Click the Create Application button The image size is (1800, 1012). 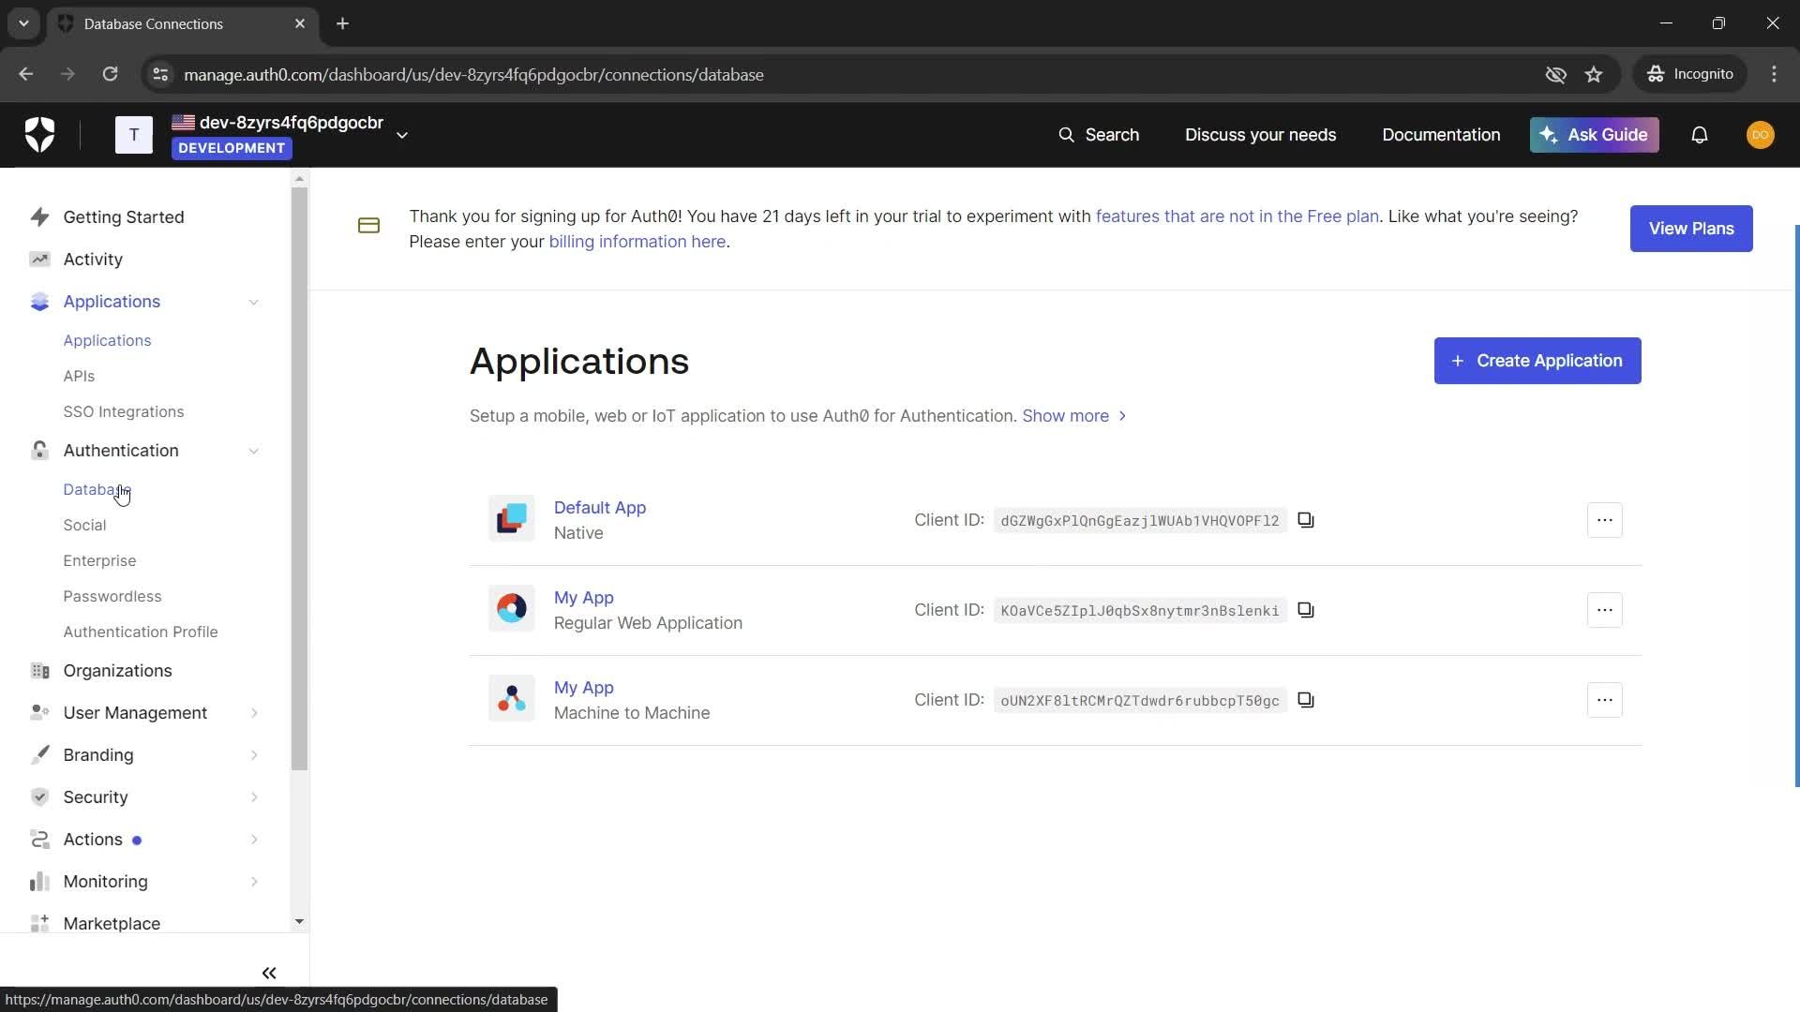click(x=1537, y=361)
